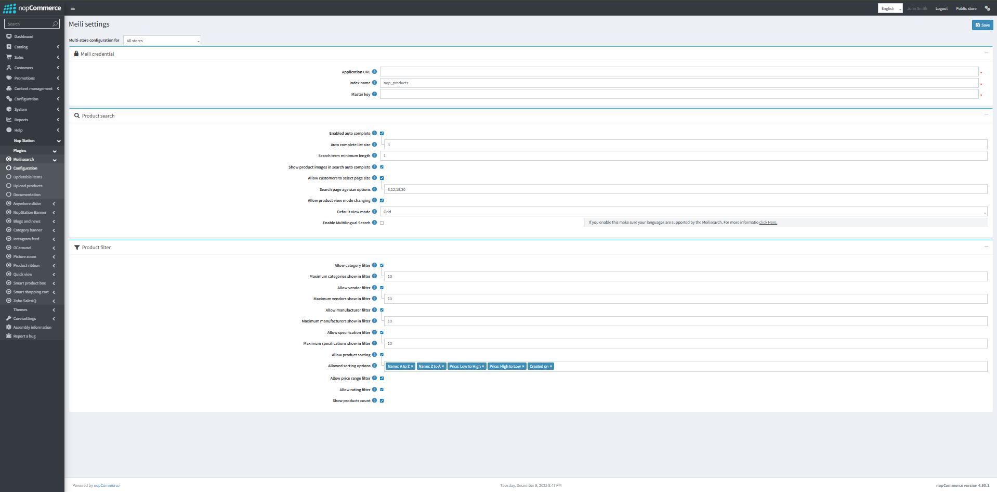This screenshot has width=997, height=492.
Task: Open the Dashboard from the sidebar
Action: pyautogui.click(x=23, y=36)
